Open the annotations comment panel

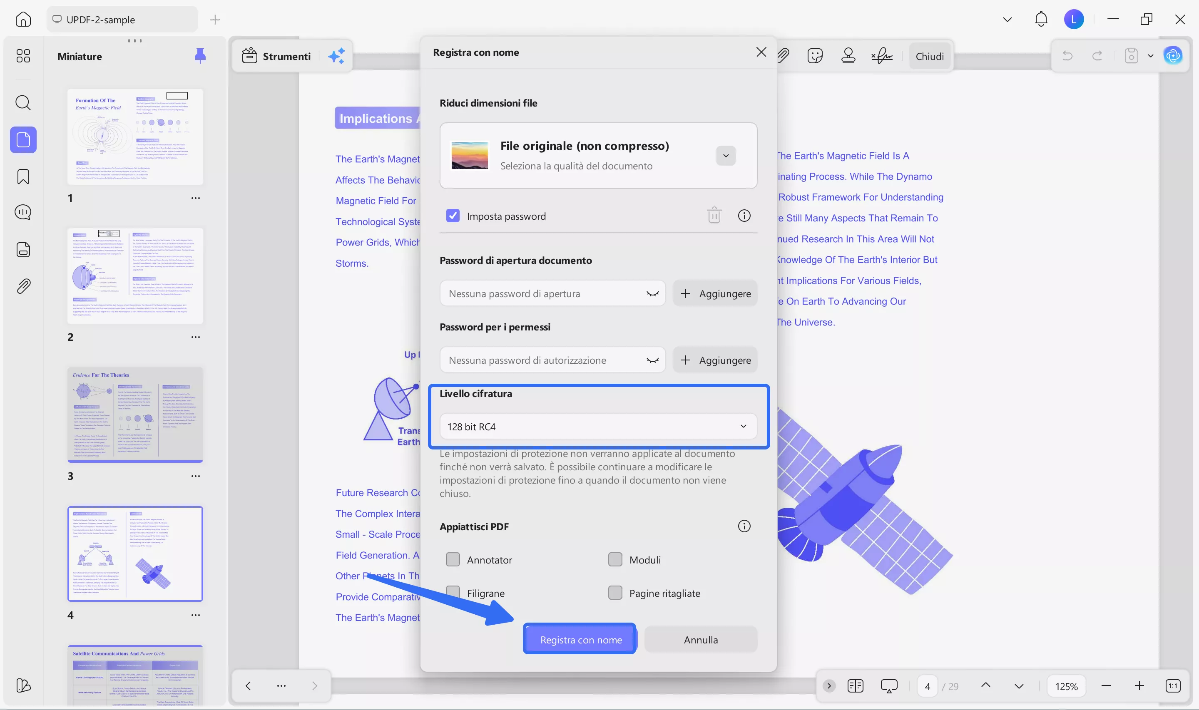coord(22,212)
